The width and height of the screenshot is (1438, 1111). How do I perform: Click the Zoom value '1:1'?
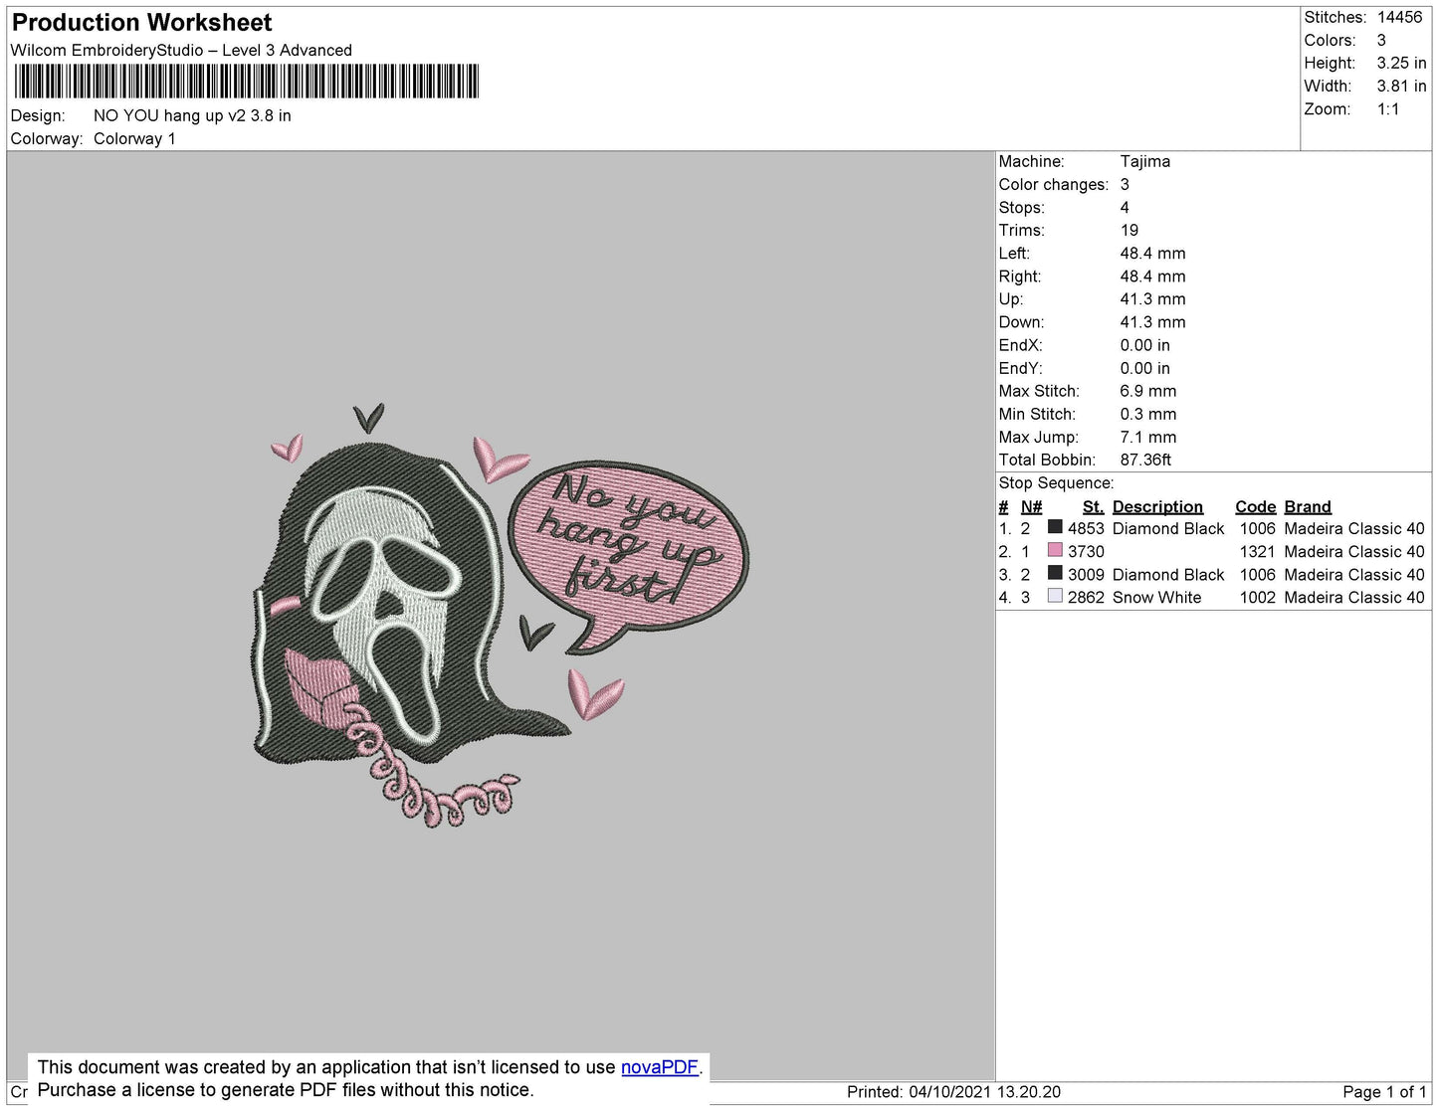[1388, 109]
